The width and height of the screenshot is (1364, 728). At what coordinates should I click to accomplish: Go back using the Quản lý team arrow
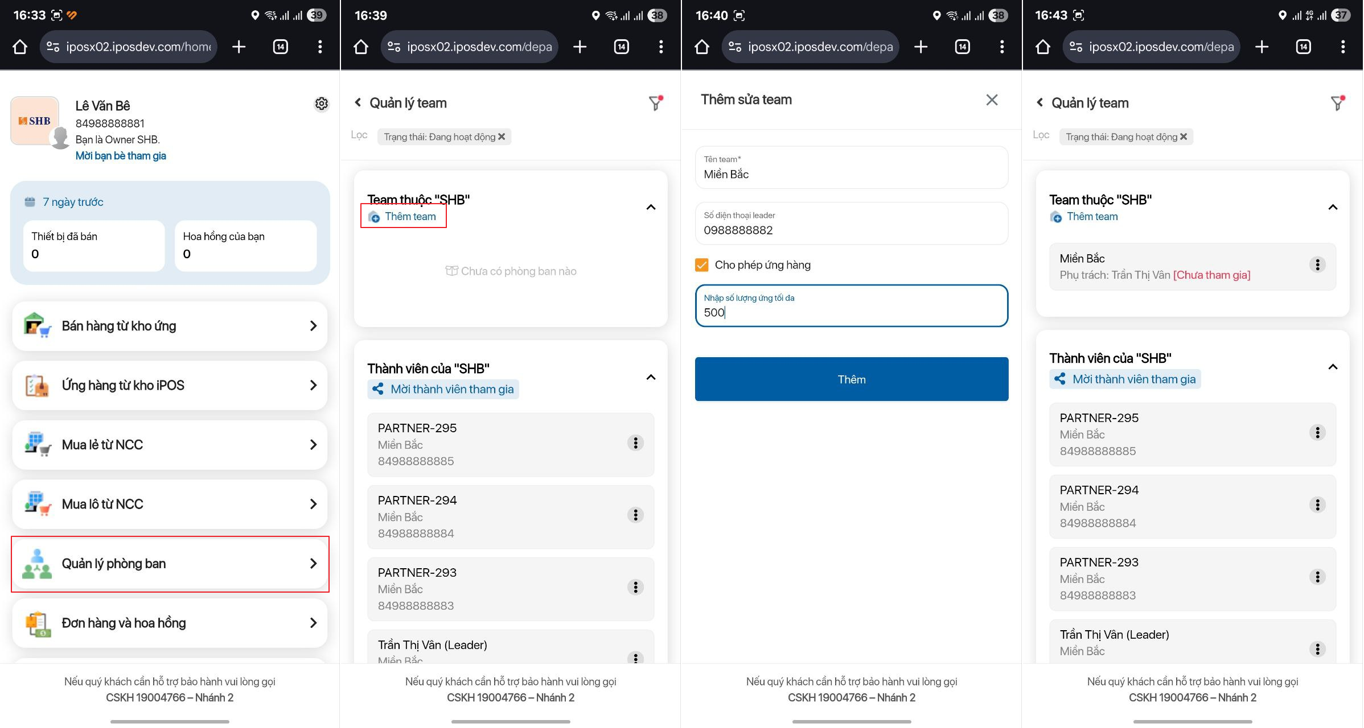[x=358, y=103]
